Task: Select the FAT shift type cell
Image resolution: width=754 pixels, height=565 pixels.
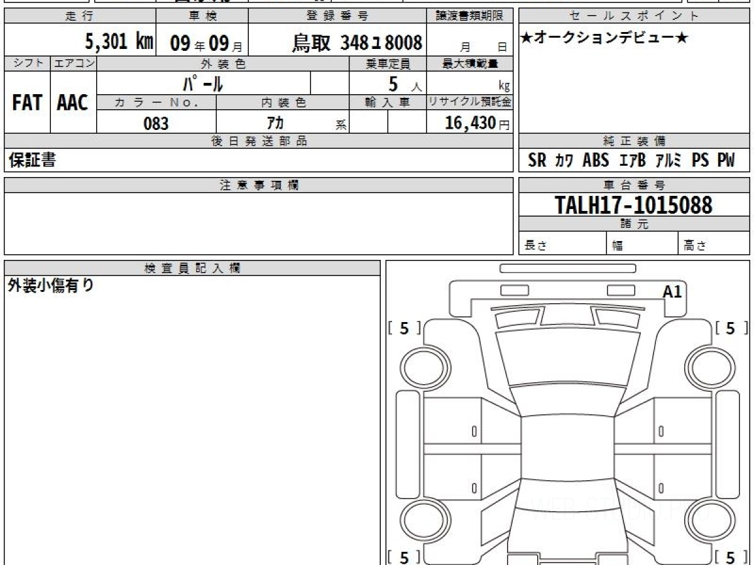Action: 27,104
